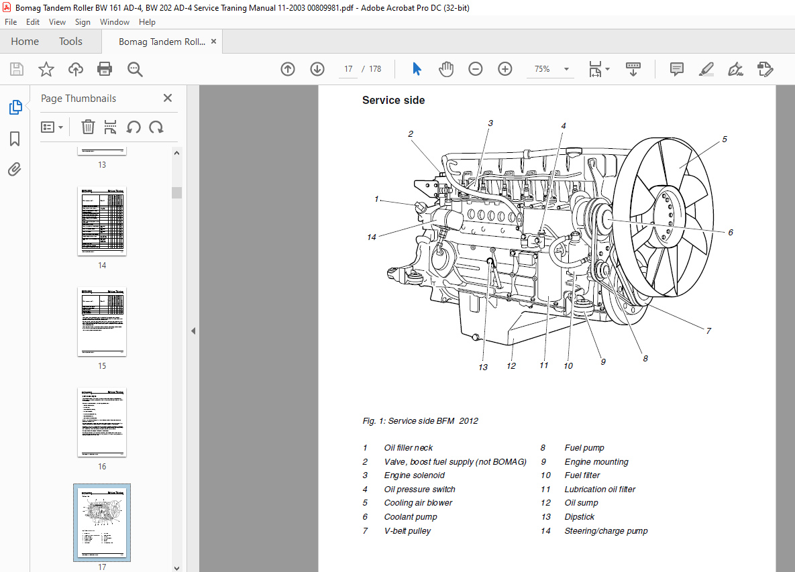Zoom out with minus icon
The width and height of the screenshot is (795, 572).
(476, 69)
